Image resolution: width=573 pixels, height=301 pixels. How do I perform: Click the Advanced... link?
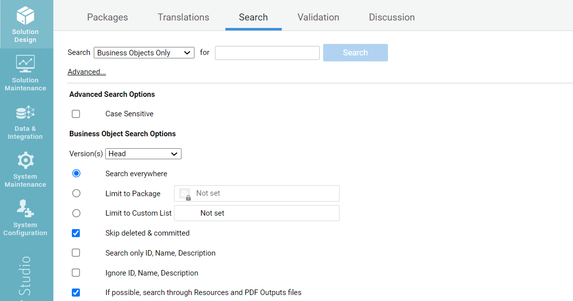click(87, 72)
